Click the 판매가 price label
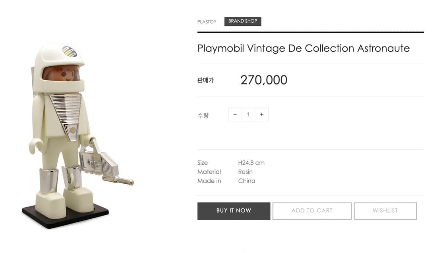The width and height of the screenshot is (447, 253). pos(205,80)
